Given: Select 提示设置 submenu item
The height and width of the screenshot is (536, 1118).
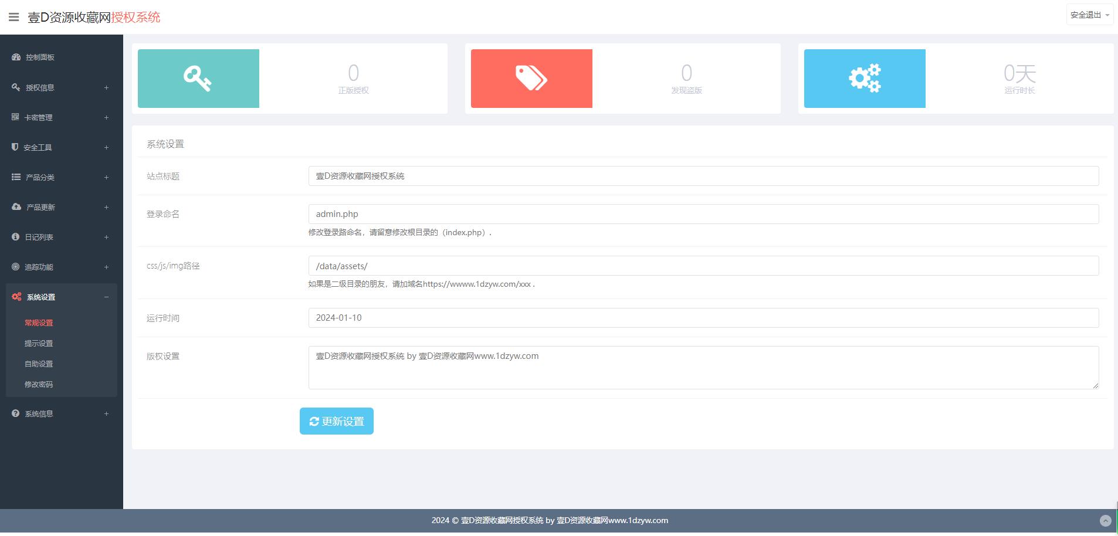Looking at the screenshot, I should click(39, 343).
